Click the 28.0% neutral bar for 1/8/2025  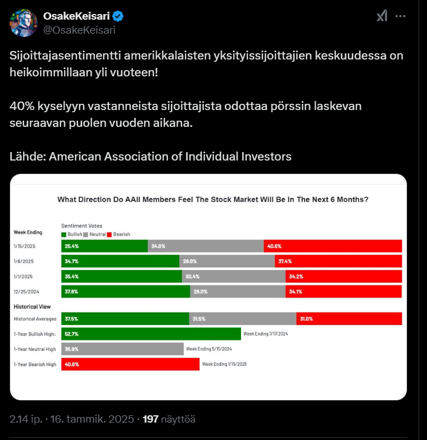[227, 262]
